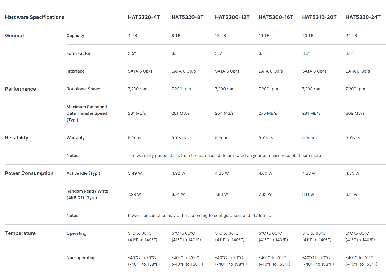Click the Temperature section label
Screen dimensions: 386x278
(x=21, y=233)
